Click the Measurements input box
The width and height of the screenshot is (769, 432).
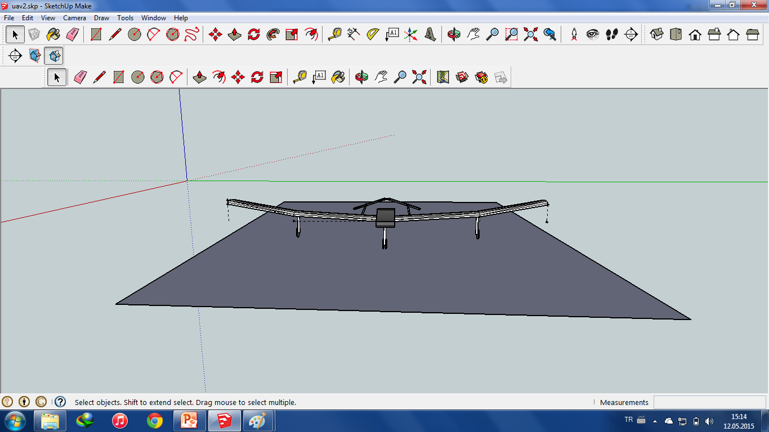(709, 402)
